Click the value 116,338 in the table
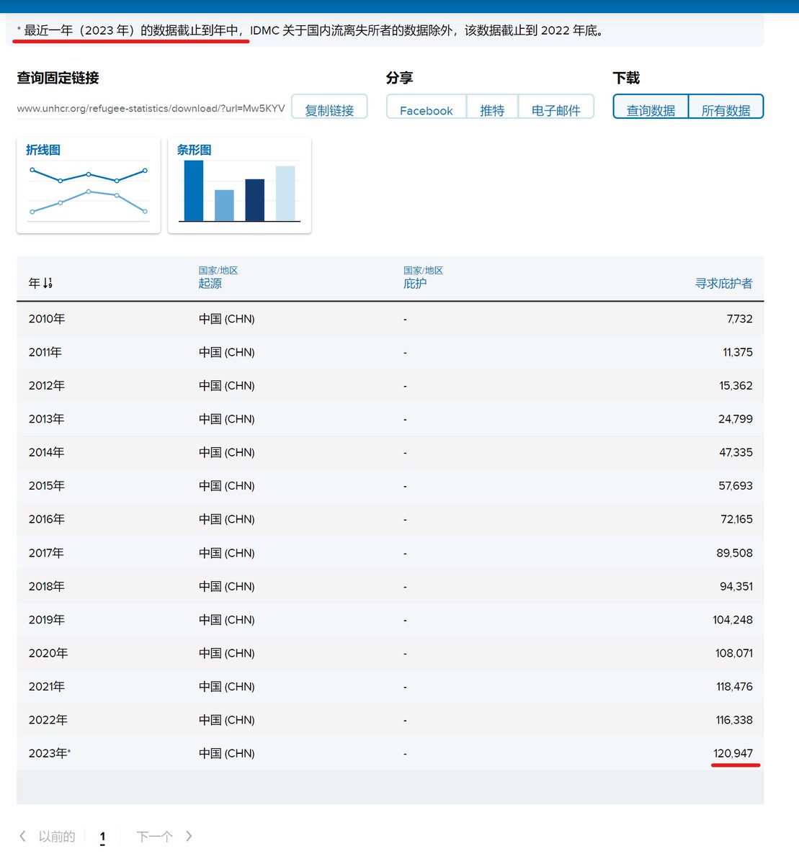The image size is (799, 864). point(734,719)
